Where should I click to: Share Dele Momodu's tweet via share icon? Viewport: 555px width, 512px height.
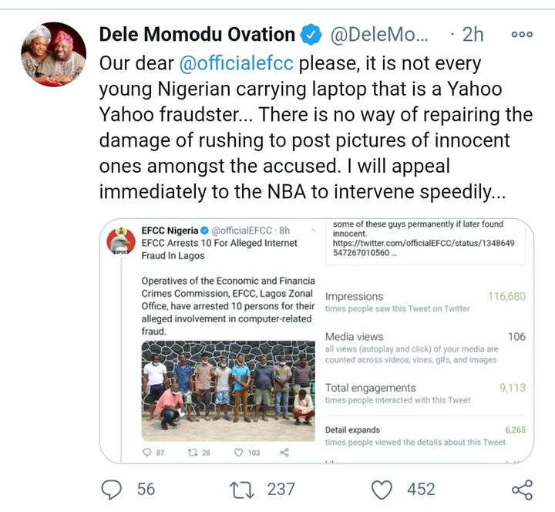[522, 489]
